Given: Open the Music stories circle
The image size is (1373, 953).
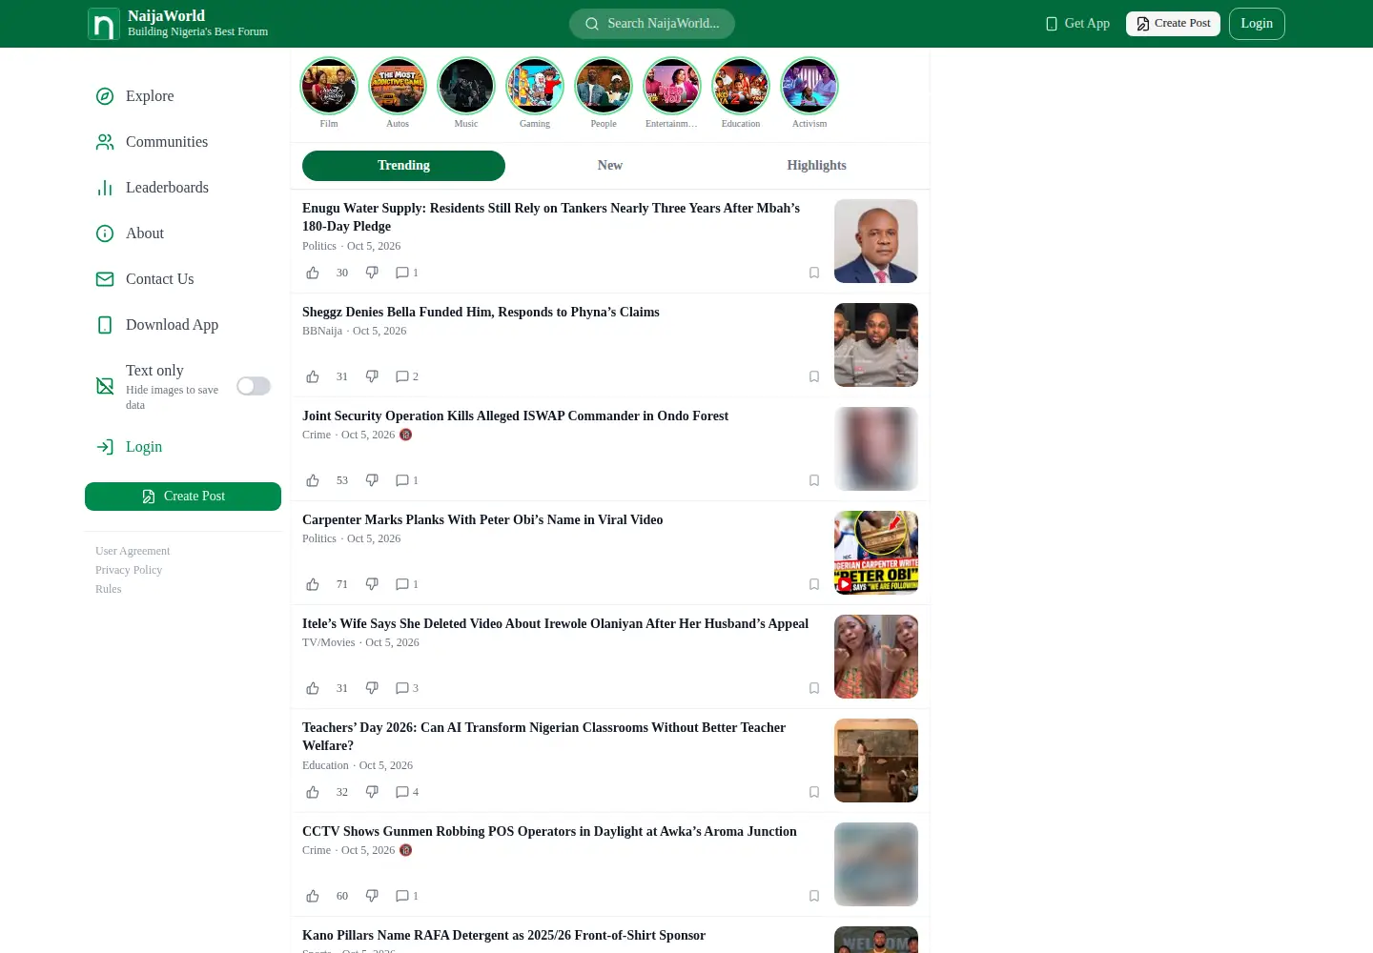Looking at the screenshot, I should pyautogui.click(x=466, y=86).
